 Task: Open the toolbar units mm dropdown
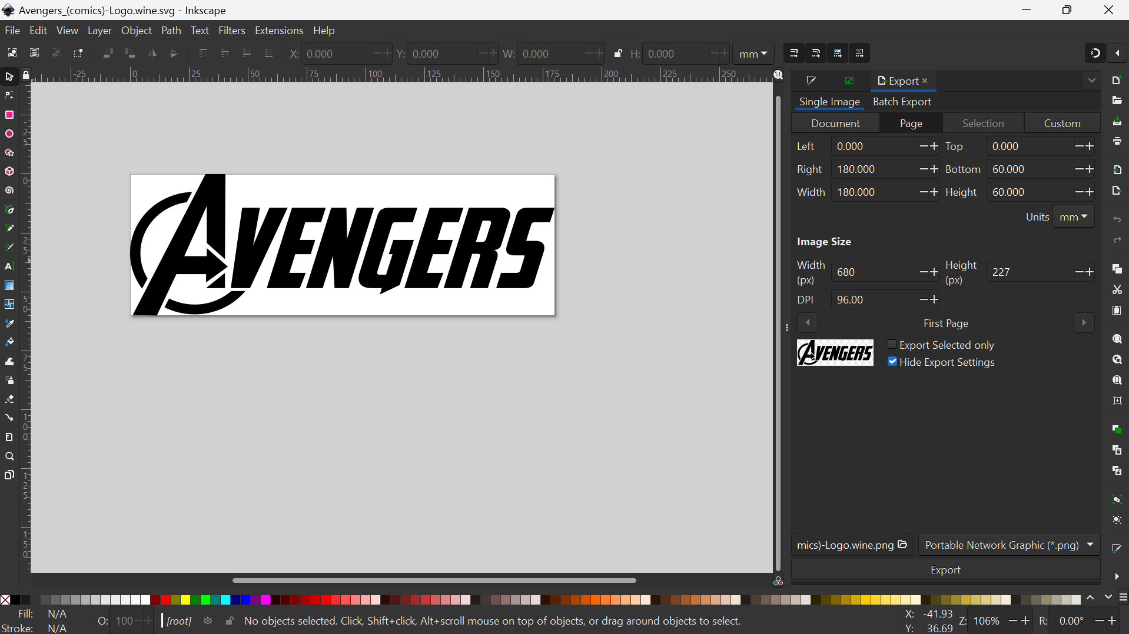(753, 54)
